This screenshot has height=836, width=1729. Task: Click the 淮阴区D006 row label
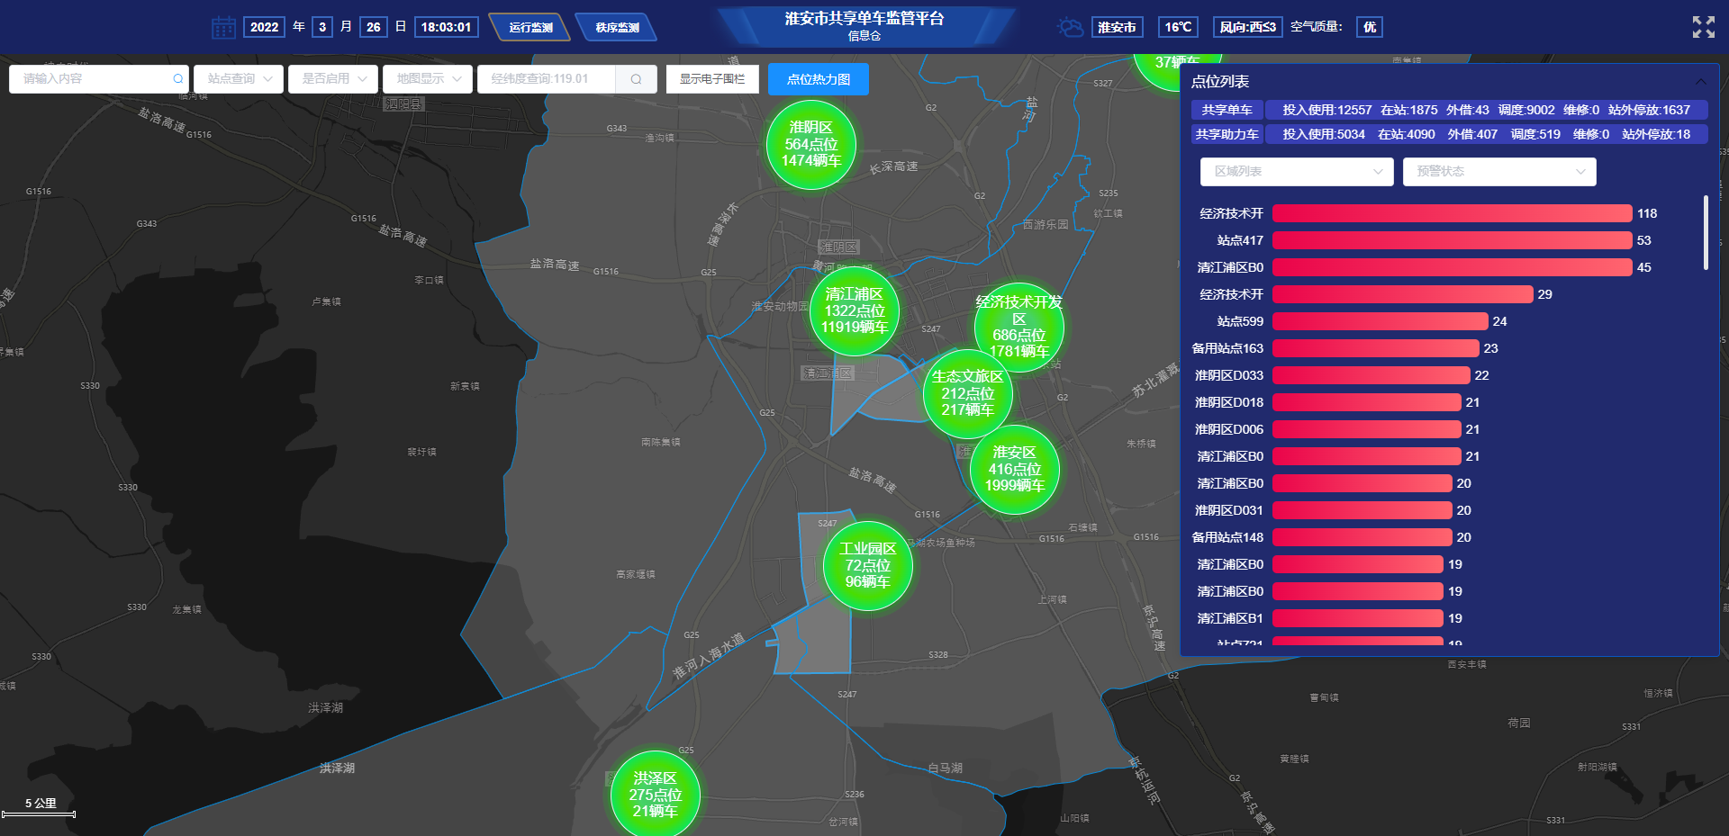click(x=1229, y=429)
